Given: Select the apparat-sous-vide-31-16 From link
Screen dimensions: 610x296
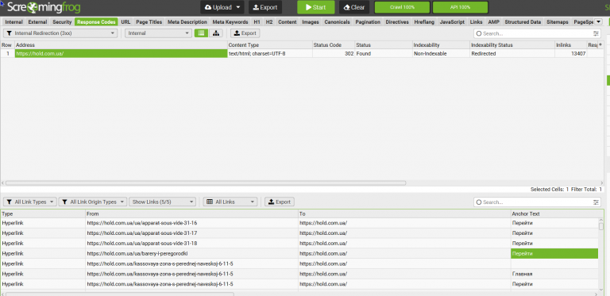Looking at the screenshot, I should tap(191, 223).
